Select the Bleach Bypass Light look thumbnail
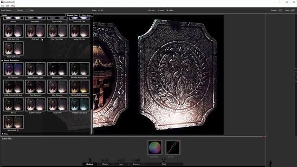297x167 pixels. [x=35, y=69]
